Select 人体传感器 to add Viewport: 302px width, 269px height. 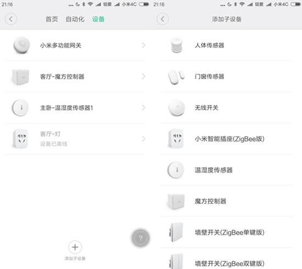click(227, 45)
